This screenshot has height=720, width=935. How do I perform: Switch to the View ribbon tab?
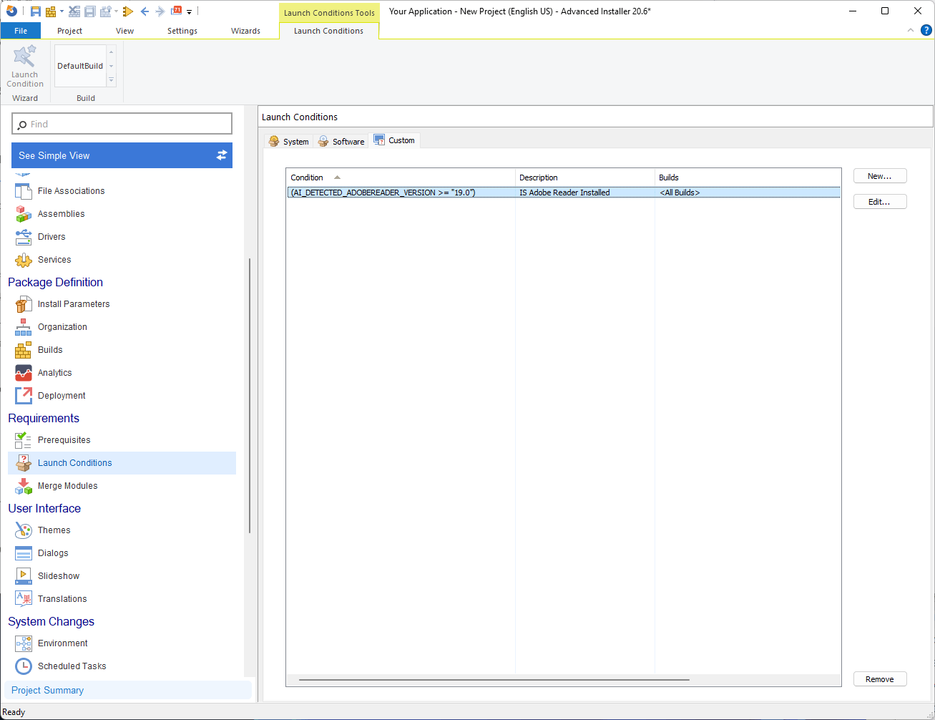125,31
